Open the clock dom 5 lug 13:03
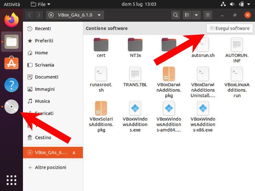The height and width of the screenshot is (191, 255). pos(139,4)
